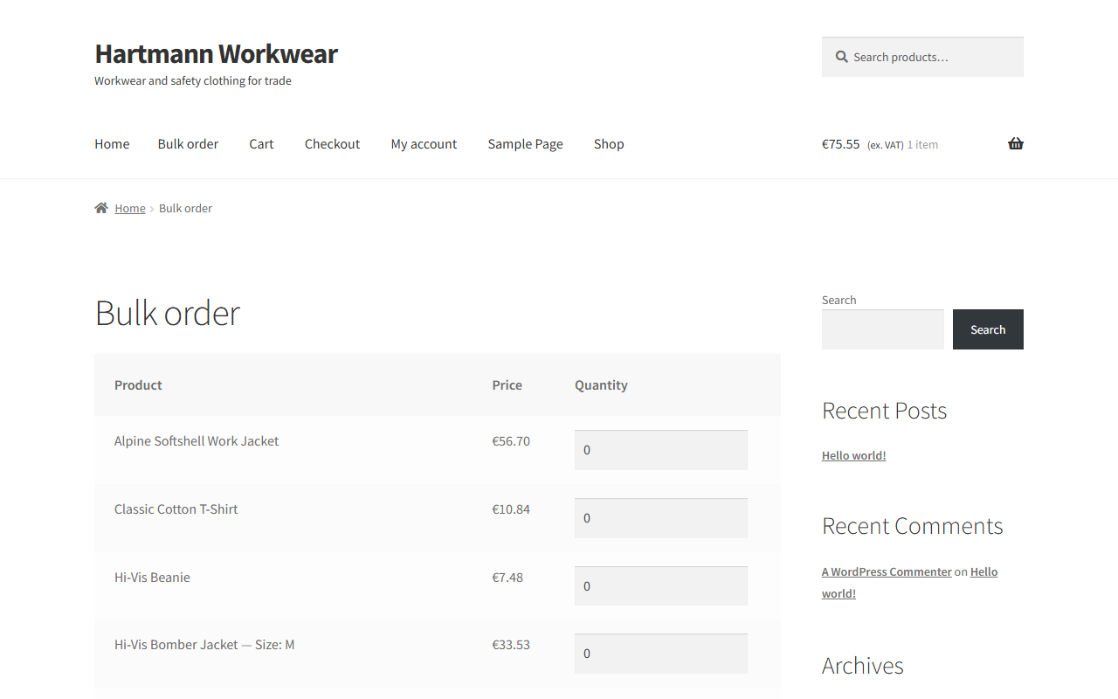1118x699 pixels.
Task: Go to Bulk order in navigation
Action: coord(188,144)
